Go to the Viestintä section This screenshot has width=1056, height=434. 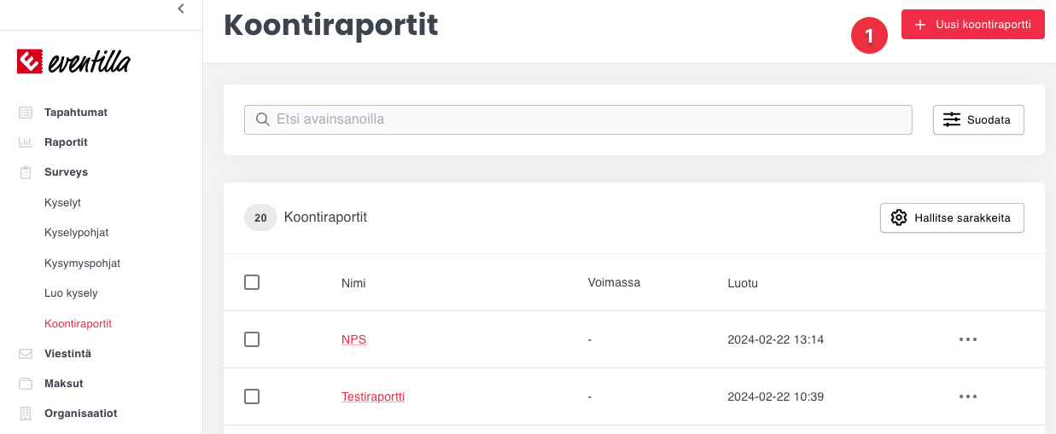click(67, 353)
